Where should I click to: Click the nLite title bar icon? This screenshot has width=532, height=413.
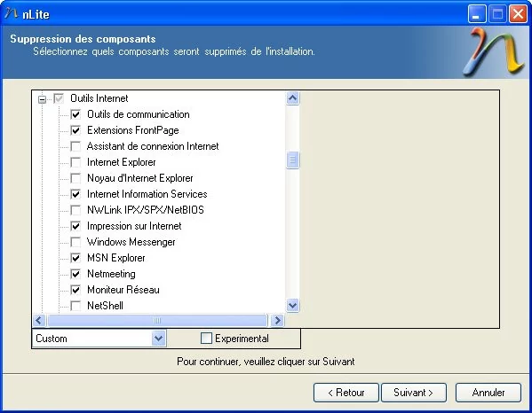click(12, 13)
